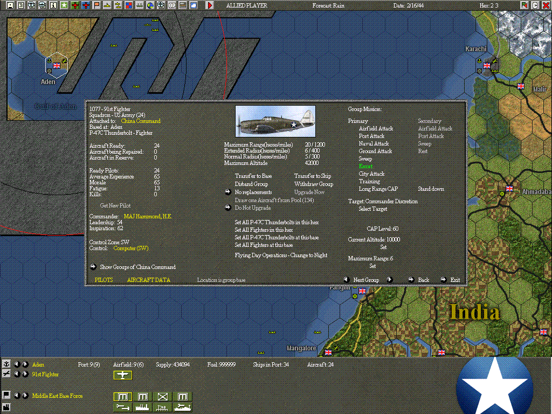The height and width of the screenshot is (414, 552).
Task: Click Transfer to Base
Action: tap(253, 176)
